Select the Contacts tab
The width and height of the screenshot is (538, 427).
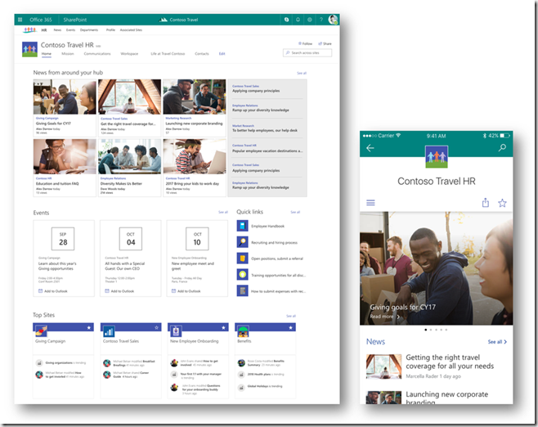(202, 54)
